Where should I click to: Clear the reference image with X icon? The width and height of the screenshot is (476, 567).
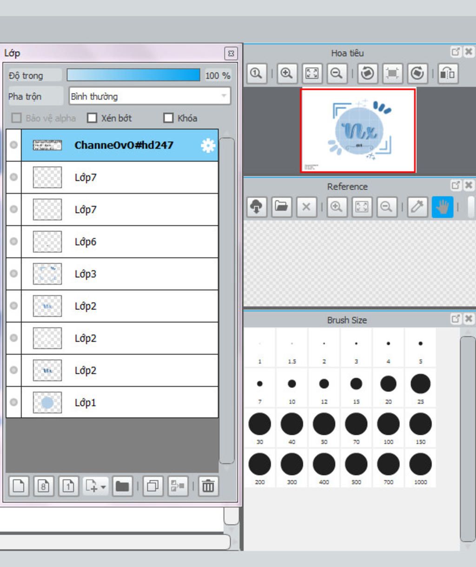306,207
